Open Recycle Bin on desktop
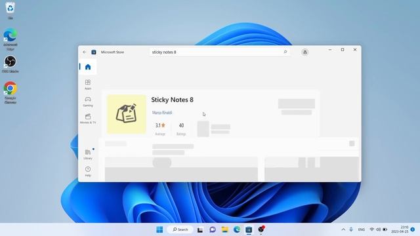 (x=10, y=10)
